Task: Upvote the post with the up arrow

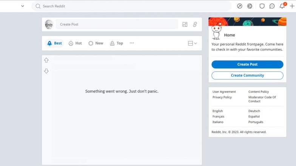Action: pos(46,60)
